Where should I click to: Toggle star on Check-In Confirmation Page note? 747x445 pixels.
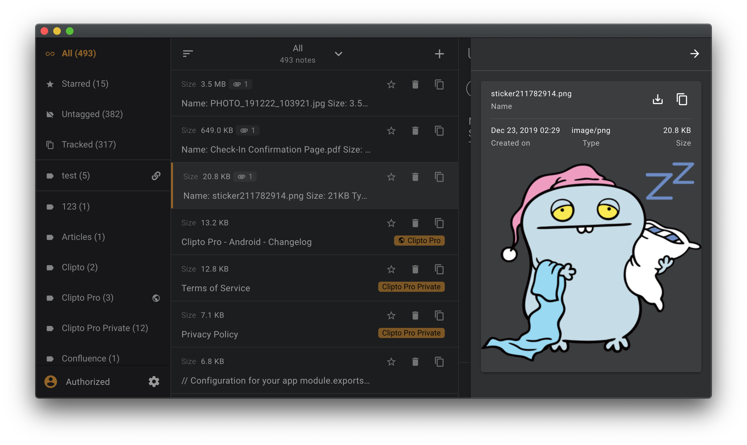coord(391,131)
